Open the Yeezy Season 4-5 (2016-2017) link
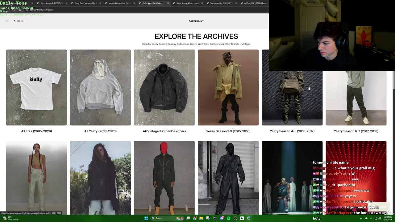 (x=292, y=131)
